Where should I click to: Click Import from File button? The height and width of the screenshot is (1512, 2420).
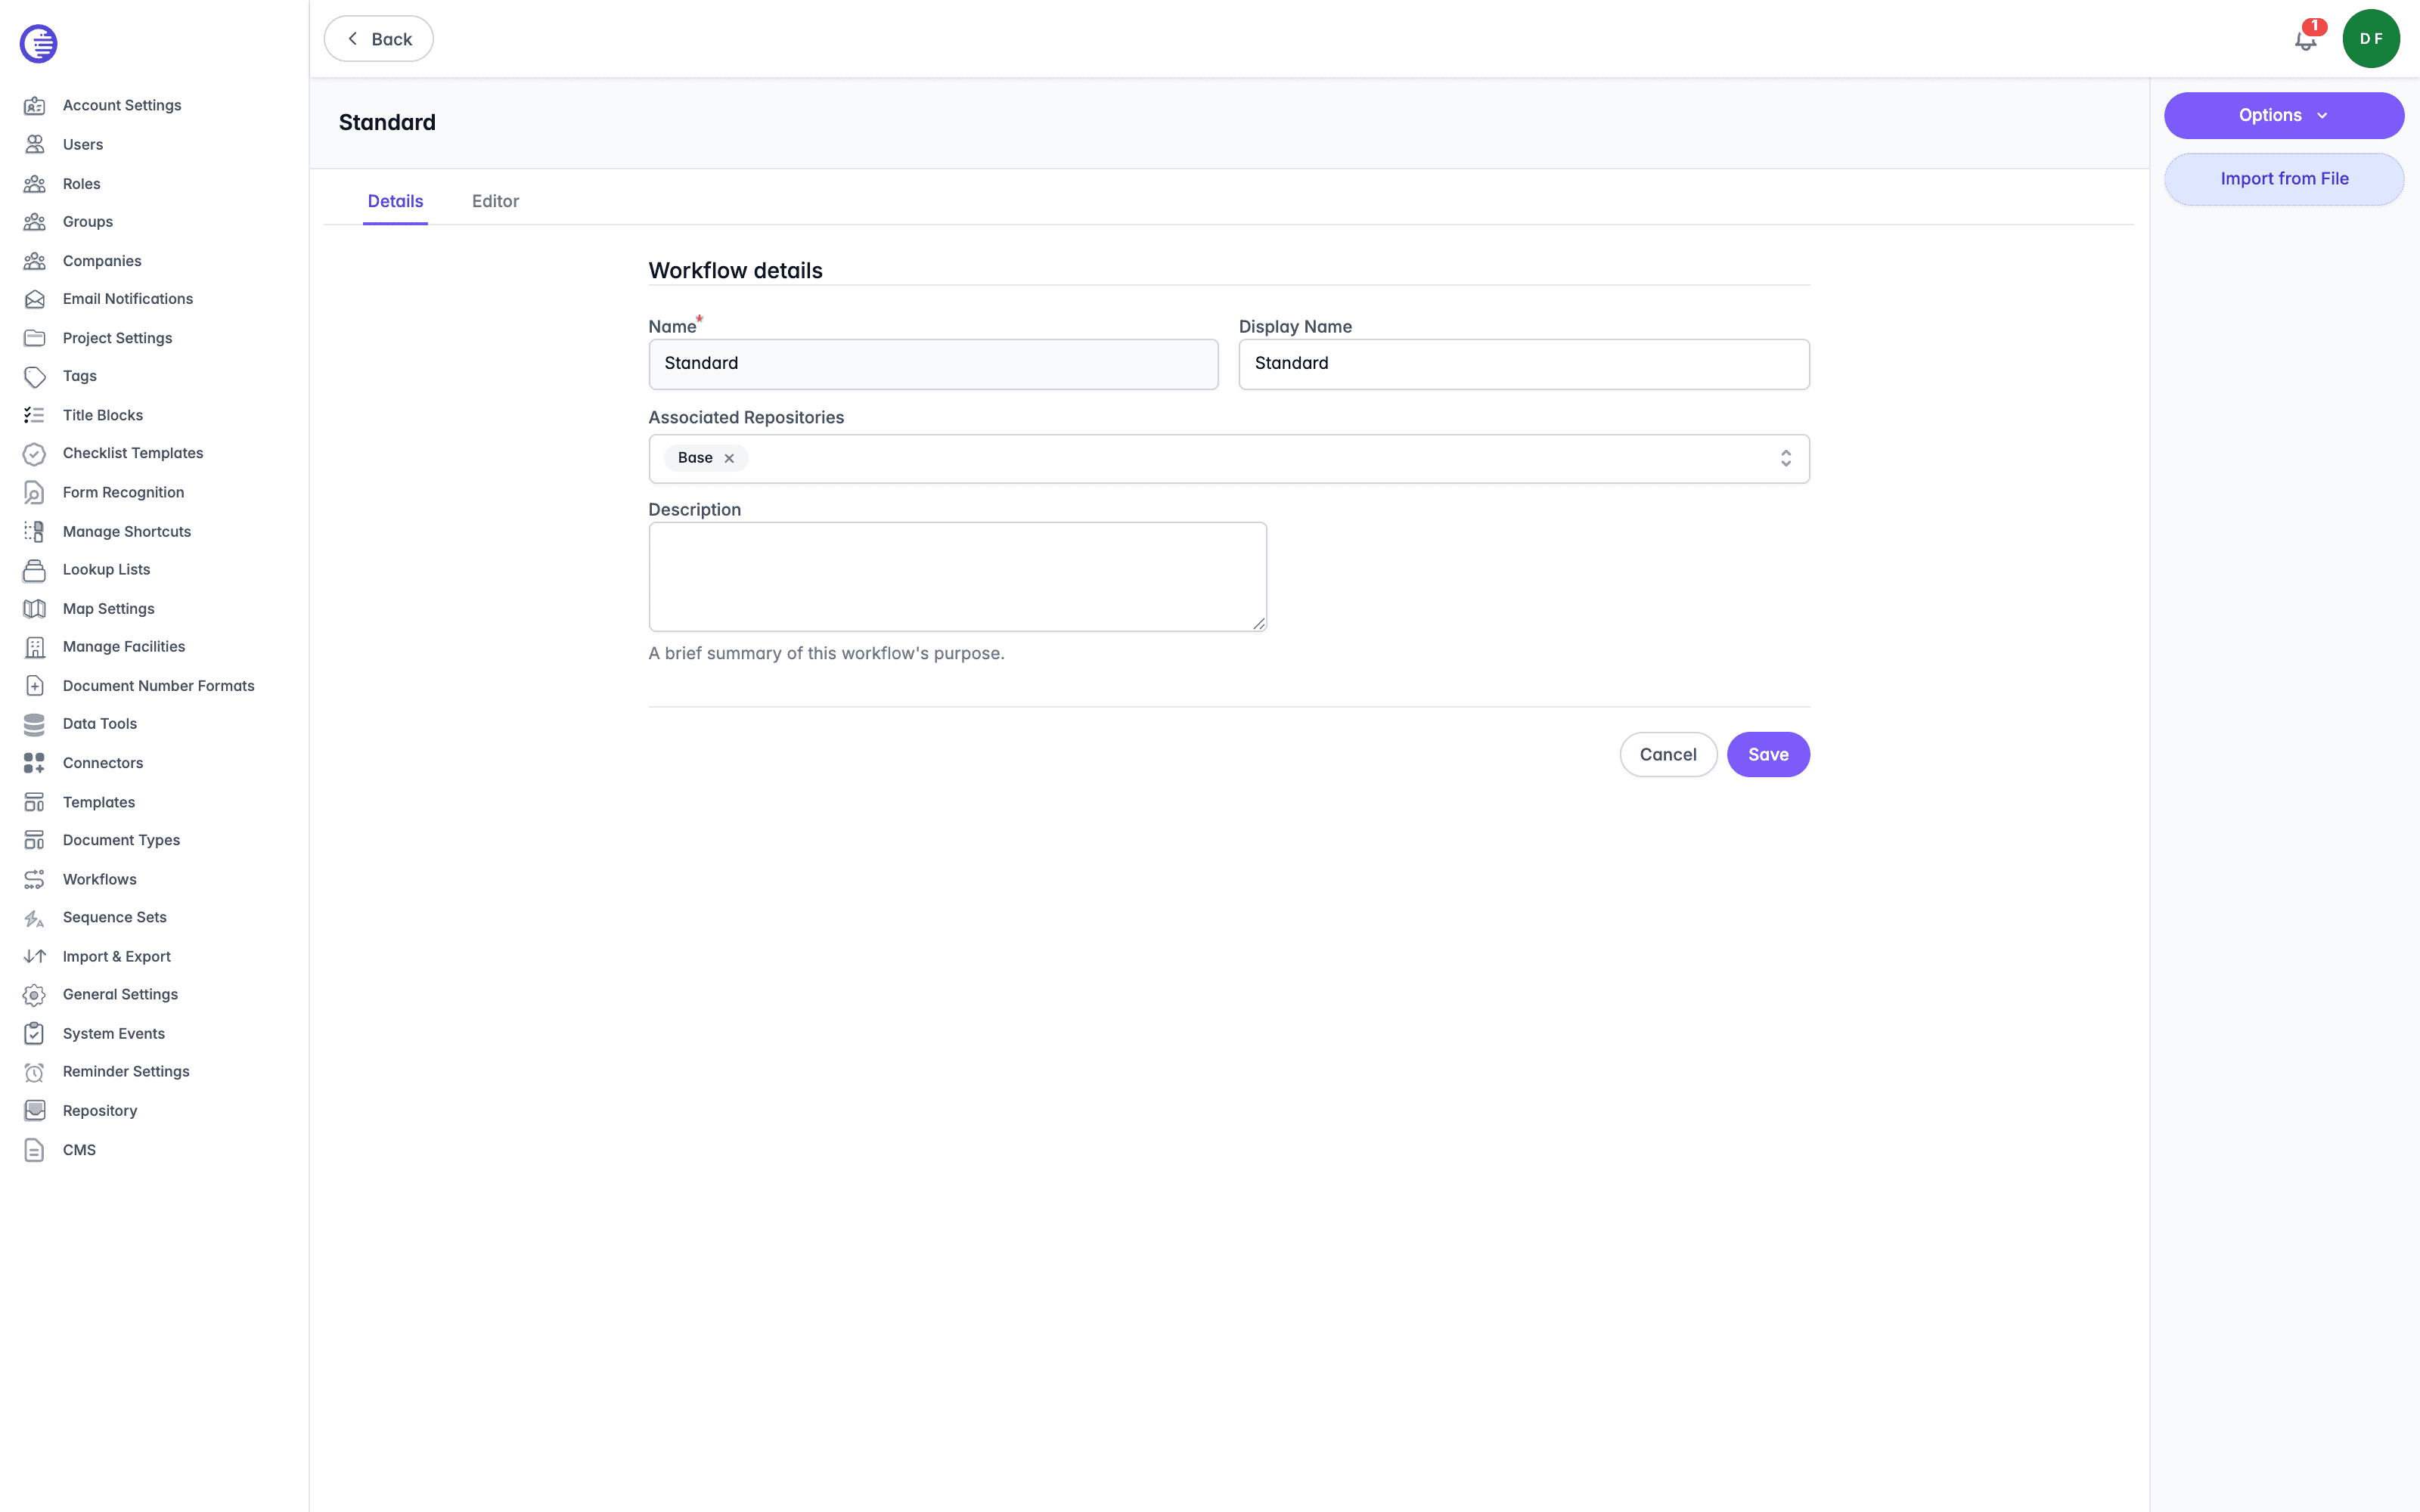(x=2284, y=179)
